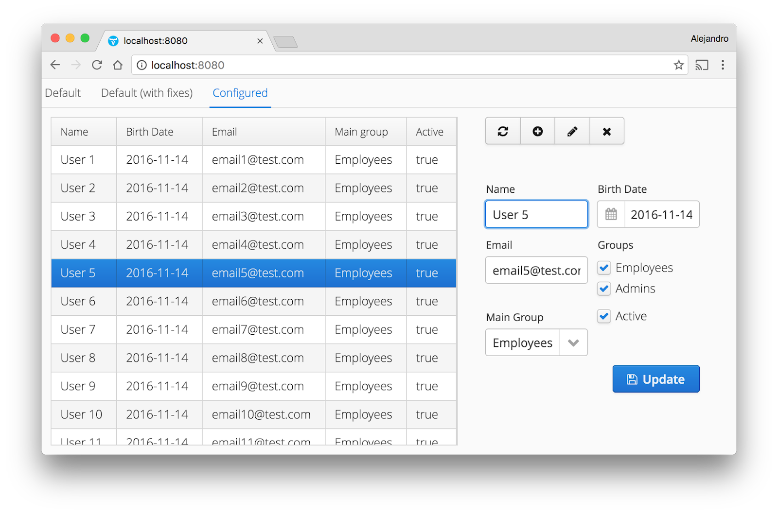Click the delete (X) icon
This screenshot has width=778, height=514.
click(x=606, y=131)
